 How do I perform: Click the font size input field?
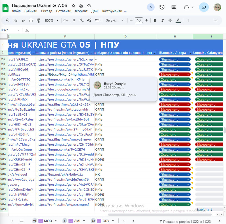(139, 20)
